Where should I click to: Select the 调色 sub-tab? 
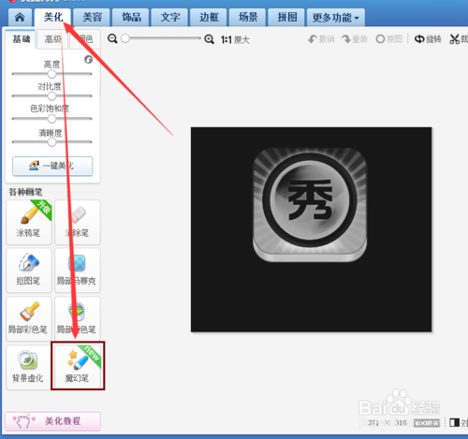85,39
